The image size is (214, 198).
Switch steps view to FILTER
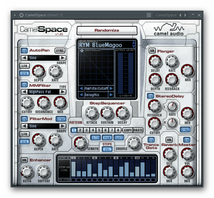tap(96, 138)
